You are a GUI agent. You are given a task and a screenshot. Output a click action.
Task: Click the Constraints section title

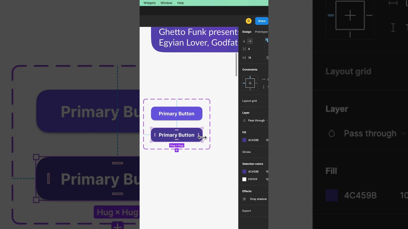click(x=250, y=70)
